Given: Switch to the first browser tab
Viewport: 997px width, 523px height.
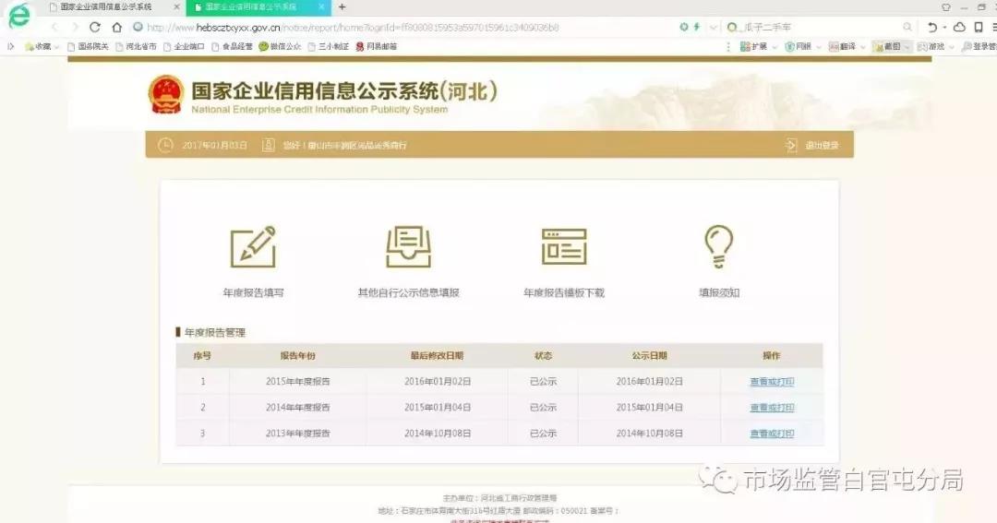Looking at the screenshot, I should (x=106, y=7).
